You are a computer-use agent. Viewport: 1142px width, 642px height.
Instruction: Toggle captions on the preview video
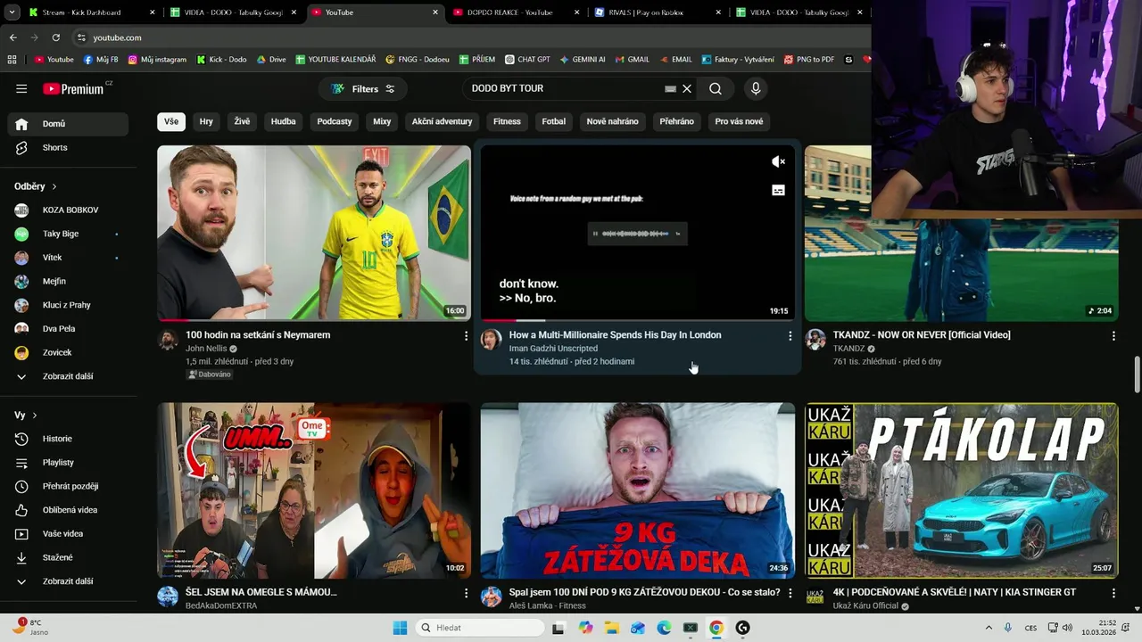[778, 190]
